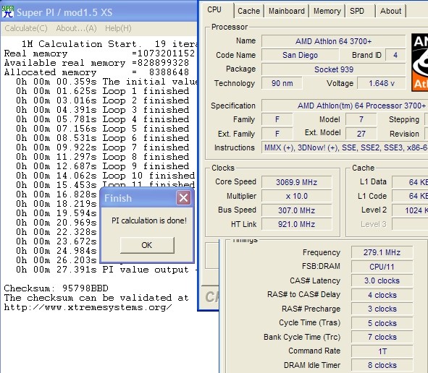Open the Help(H) menu in Super PI
Viewport: 428px width, 373px height.
[118, 28]
